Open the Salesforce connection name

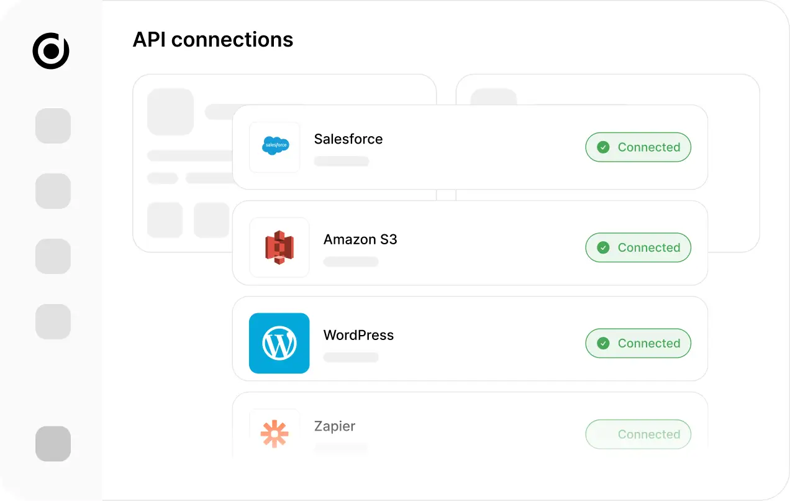(x=348, y=139)
